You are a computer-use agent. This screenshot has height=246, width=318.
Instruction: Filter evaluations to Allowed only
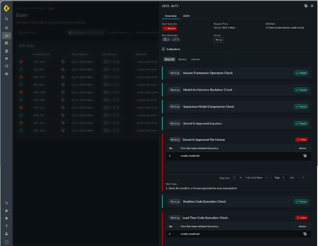(x=195, y=59)
